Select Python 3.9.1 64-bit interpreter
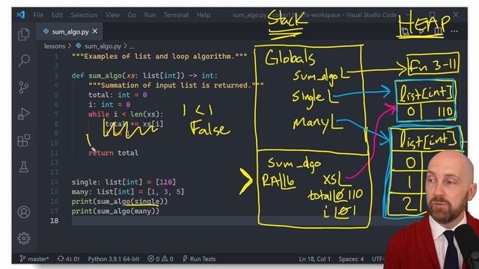The width and height of the screenshot is (479, 269). [x=113, y=259]
